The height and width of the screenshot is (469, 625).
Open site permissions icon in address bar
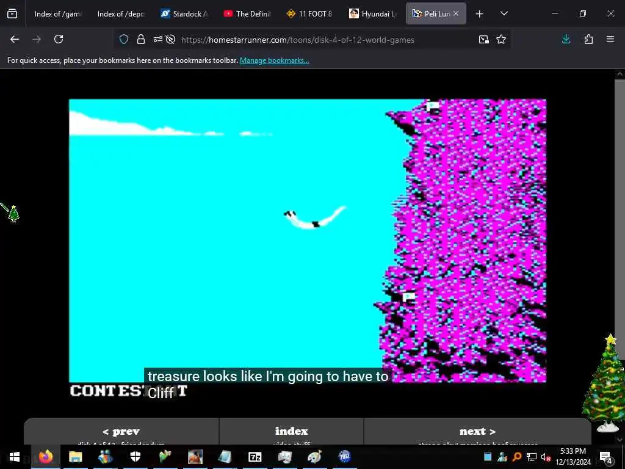(x=158, y=39)
